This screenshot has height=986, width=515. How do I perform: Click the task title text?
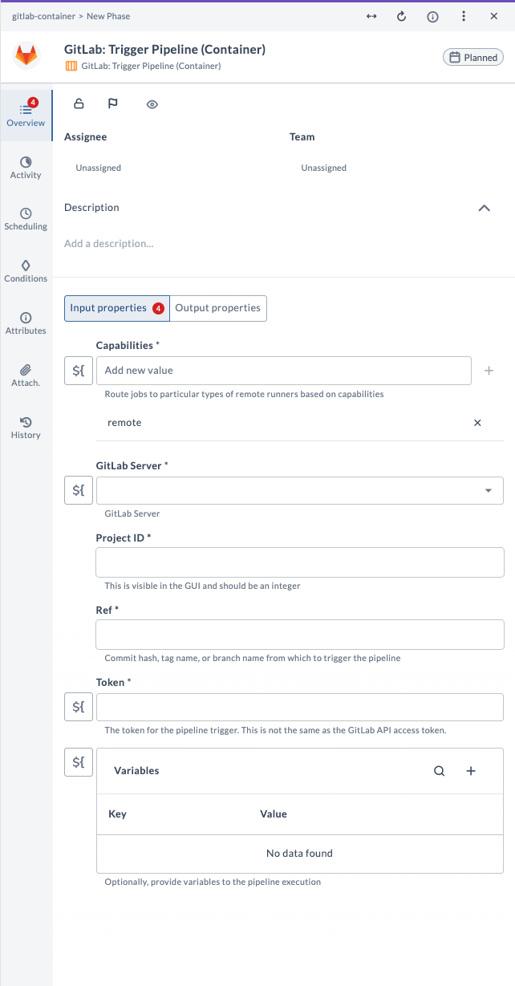click(164, 50)
